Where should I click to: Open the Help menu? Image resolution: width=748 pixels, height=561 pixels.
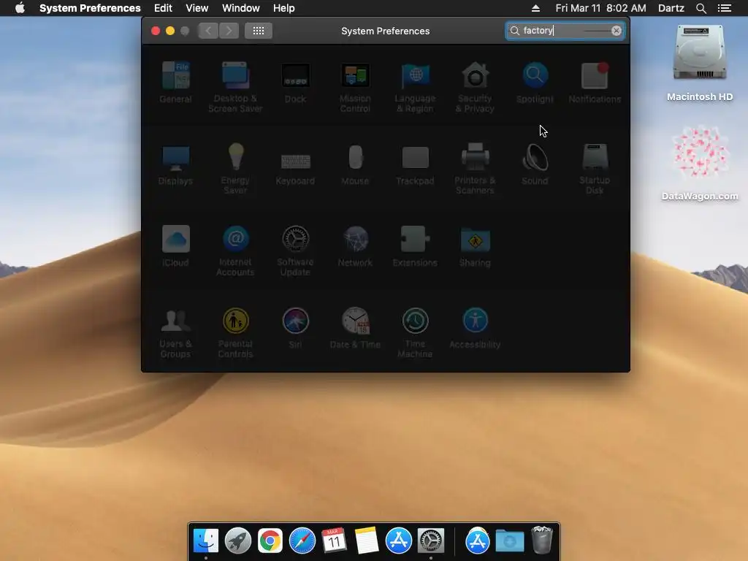pos(284,8)
